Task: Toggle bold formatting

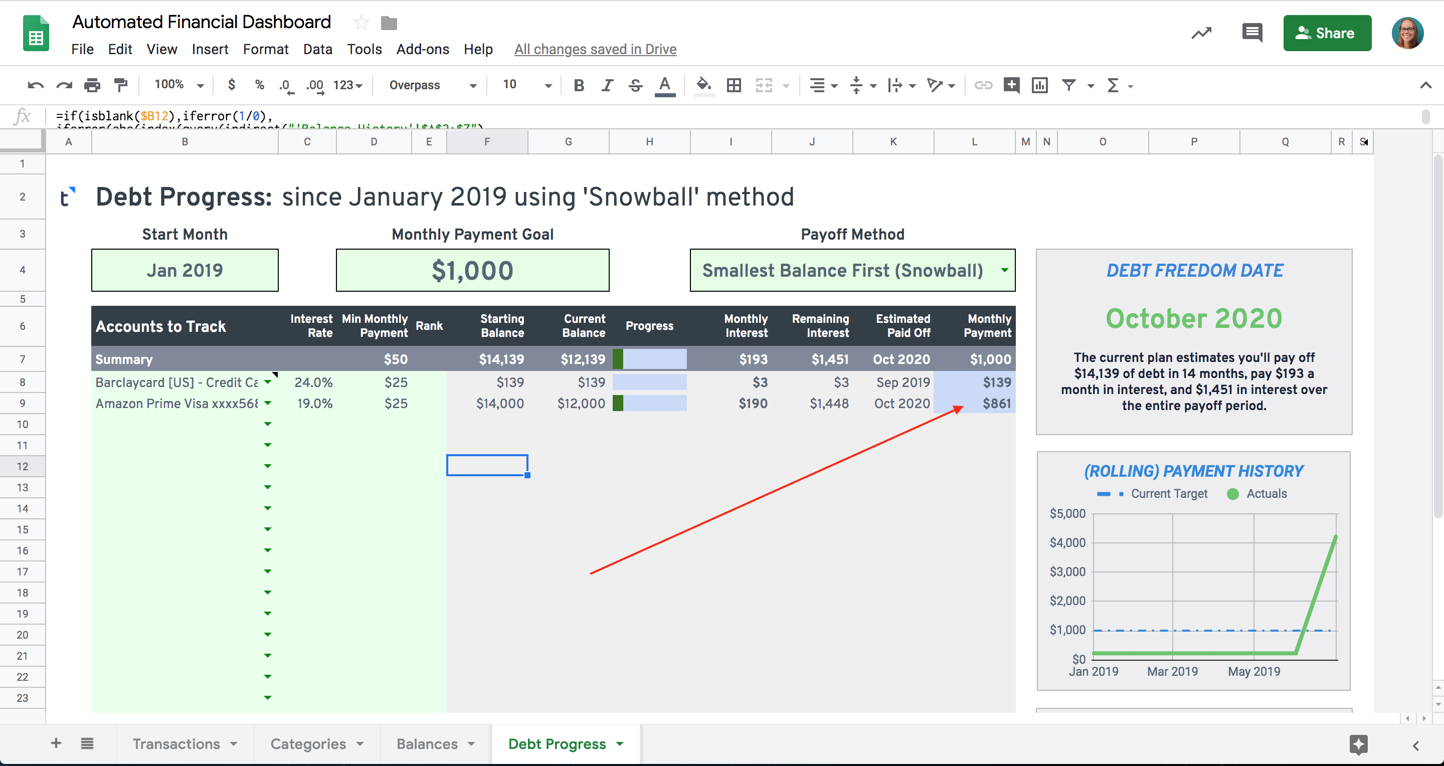Action: pyautogui.click(x=579, y=85)
